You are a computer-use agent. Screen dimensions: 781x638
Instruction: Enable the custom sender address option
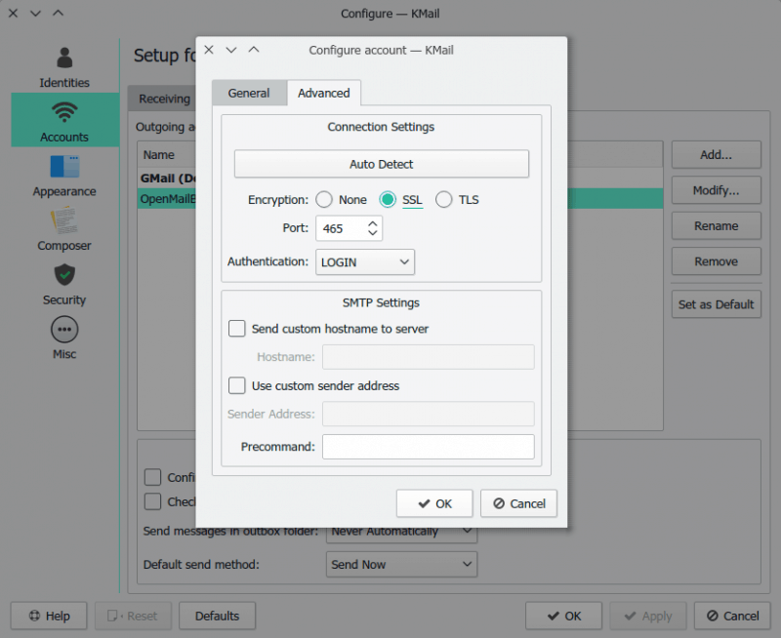(x=237, y=385)
